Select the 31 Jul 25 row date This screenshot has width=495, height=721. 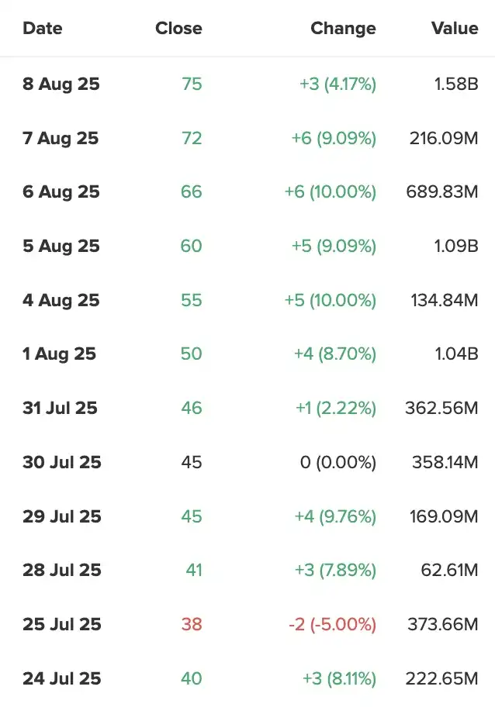60,408
